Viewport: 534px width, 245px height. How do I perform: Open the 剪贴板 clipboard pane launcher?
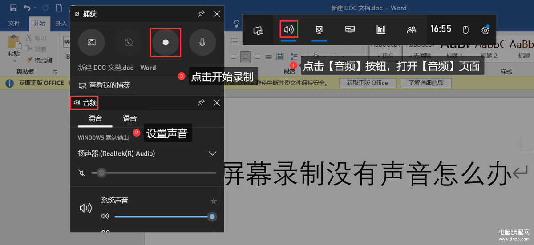(56, 72)
